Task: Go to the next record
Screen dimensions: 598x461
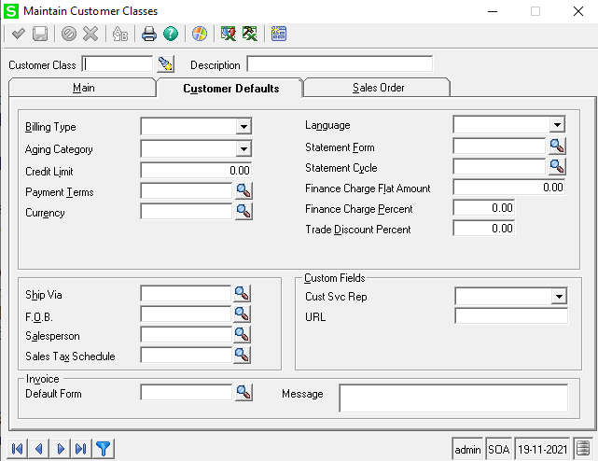Action: click(61, 449)
